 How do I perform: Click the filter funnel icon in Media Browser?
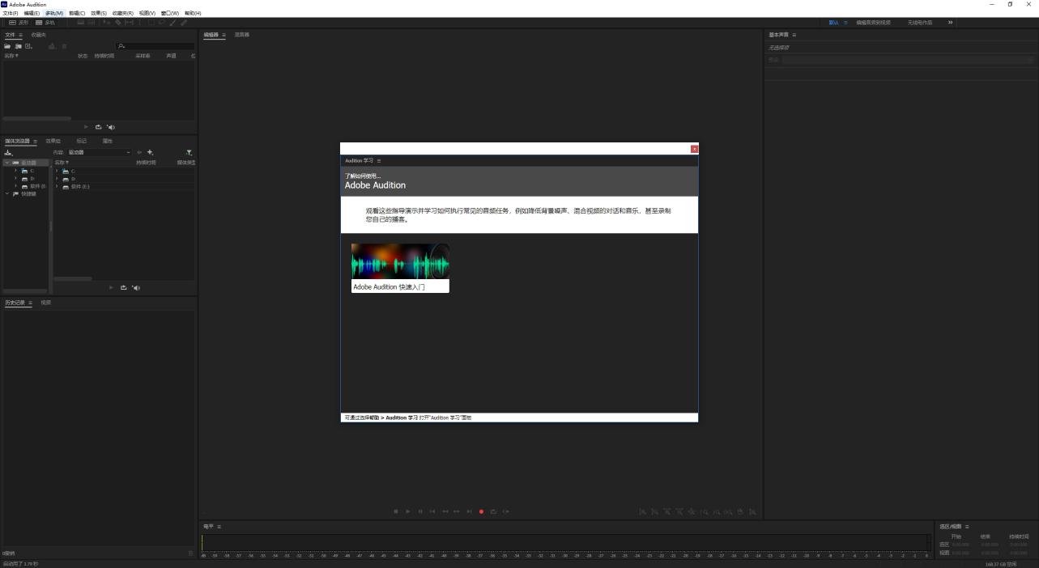point(189,152)
